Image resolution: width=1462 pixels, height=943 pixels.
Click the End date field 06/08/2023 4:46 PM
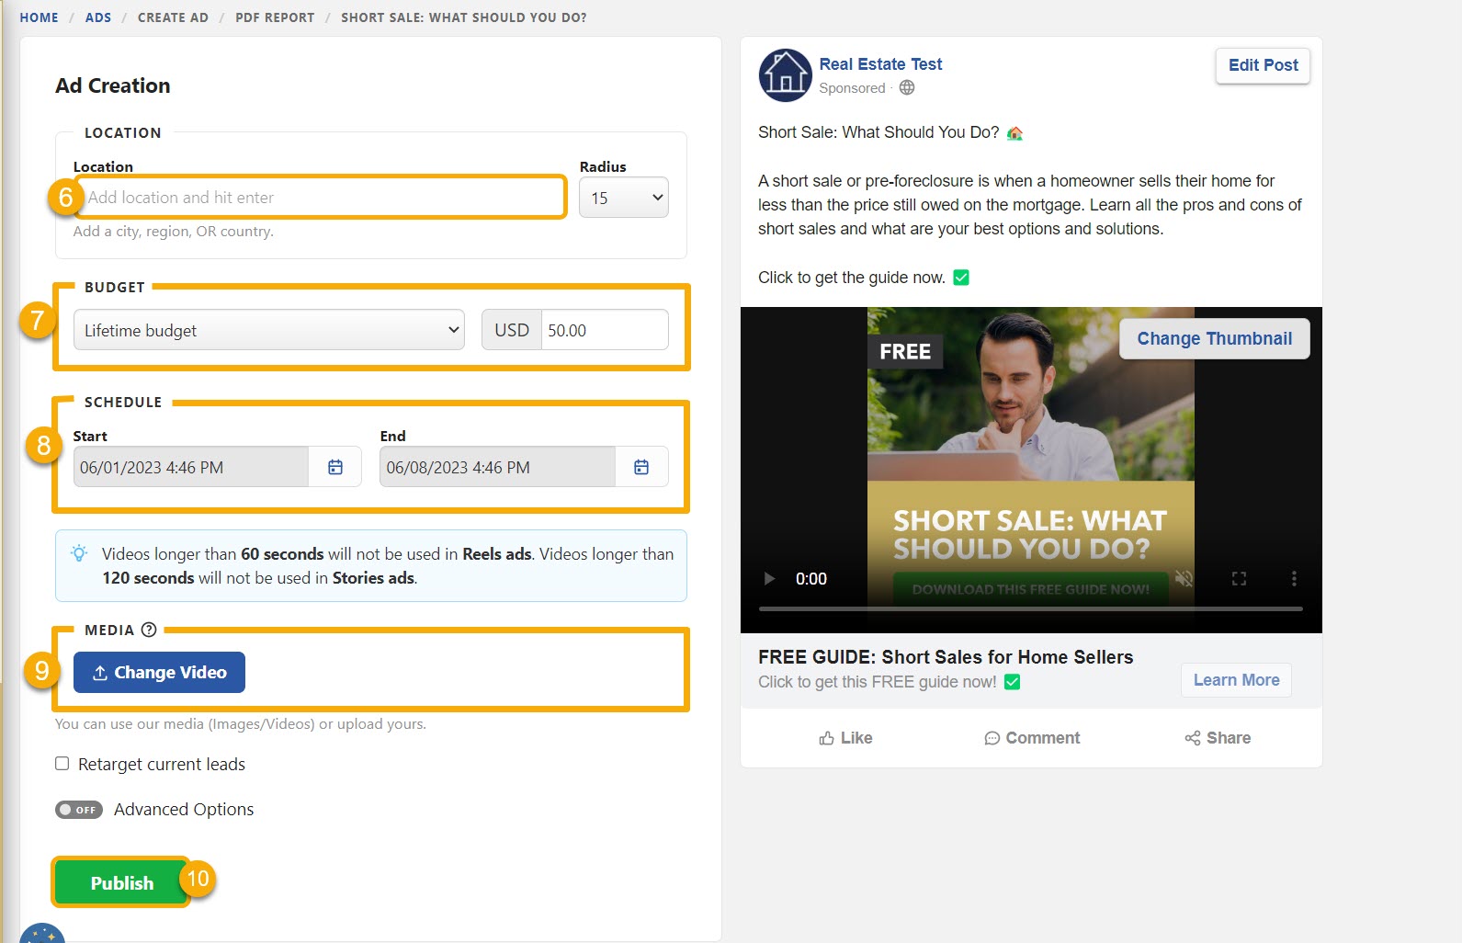click(497, 467)
